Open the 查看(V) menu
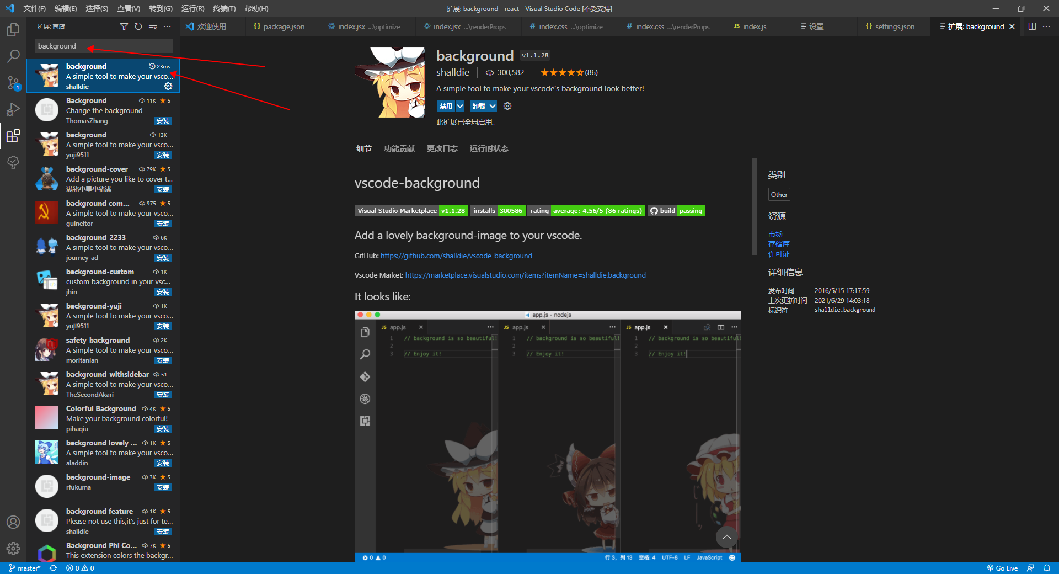Viewport: 1059px width, 574px height. click(x=129, y=8)
